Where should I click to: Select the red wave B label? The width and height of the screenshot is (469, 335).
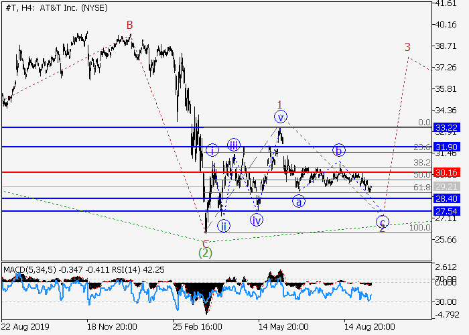pos(130,25)
